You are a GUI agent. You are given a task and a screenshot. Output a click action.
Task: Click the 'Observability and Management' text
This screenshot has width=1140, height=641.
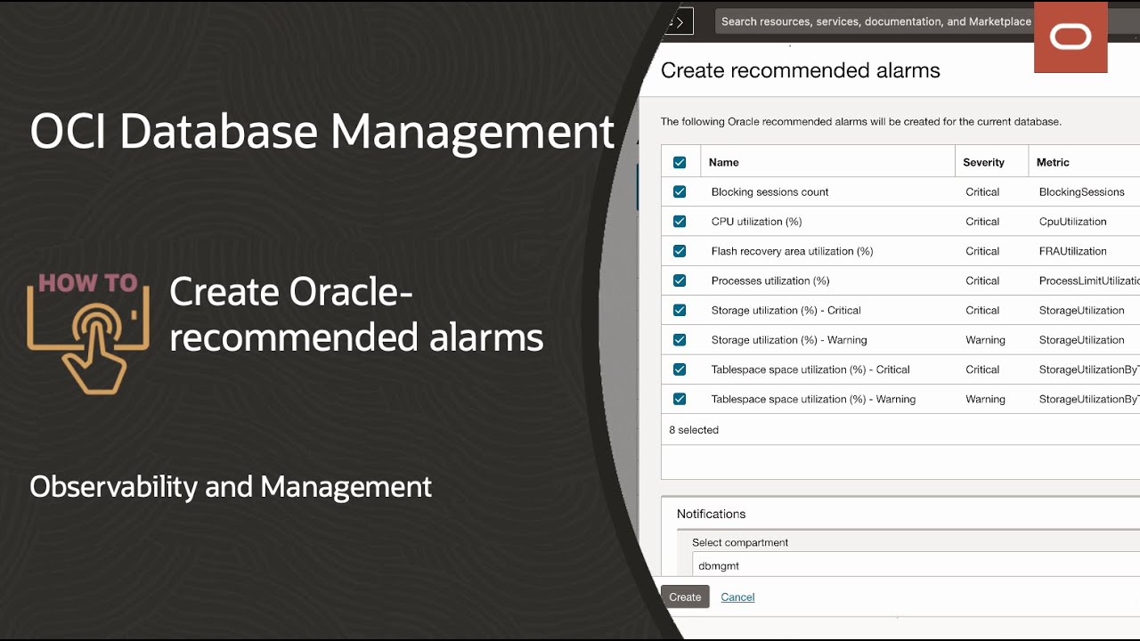(231, 487)
